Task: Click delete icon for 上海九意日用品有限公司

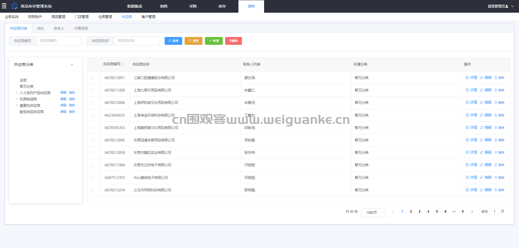Action: [x=496, y=90]
